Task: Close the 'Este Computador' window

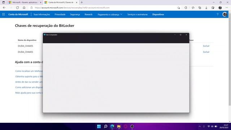Action: pos(186,35)
